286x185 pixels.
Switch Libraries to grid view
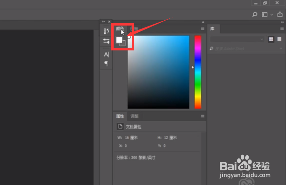[271, 39]
